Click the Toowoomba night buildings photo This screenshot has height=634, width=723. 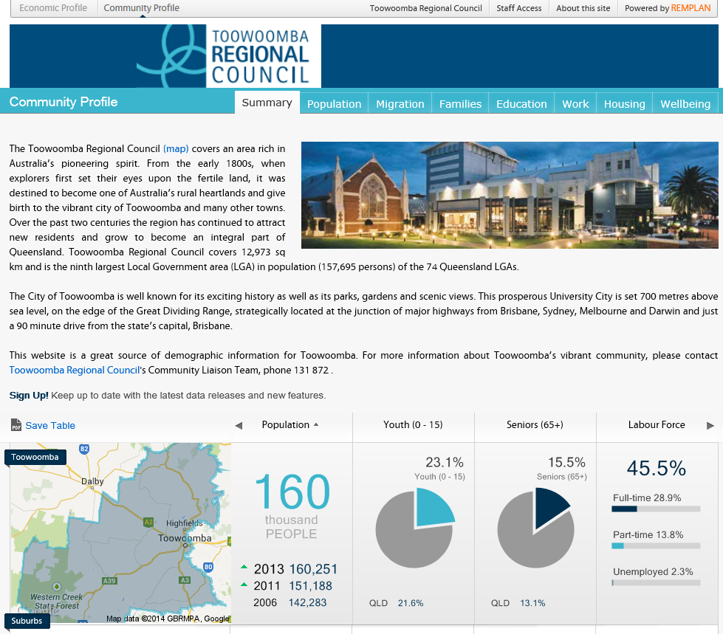click(510, 195)
